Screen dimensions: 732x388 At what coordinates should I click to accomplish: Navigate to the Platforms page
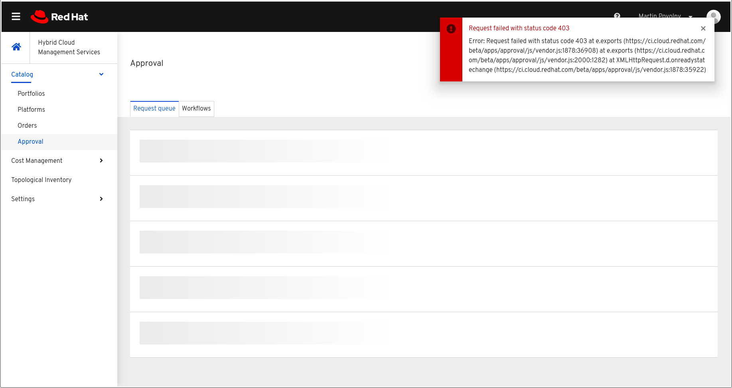coord(31,109)
